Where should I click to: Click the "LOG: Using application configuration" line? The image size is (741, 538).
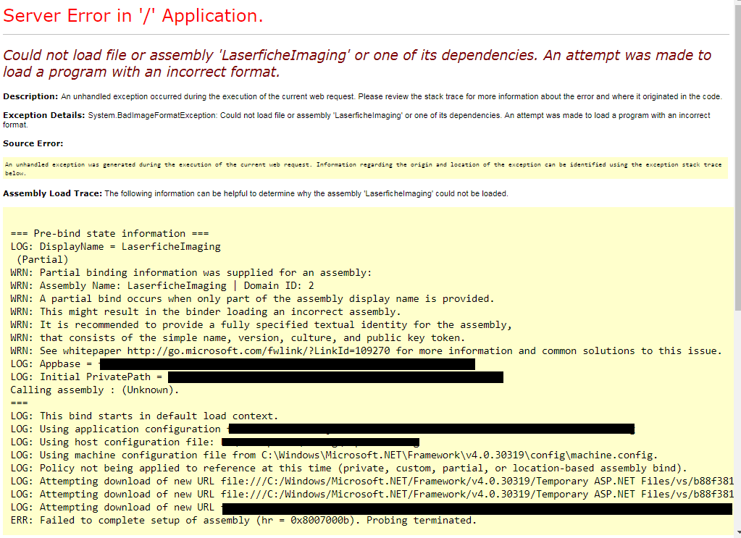(x=323, y=429)
